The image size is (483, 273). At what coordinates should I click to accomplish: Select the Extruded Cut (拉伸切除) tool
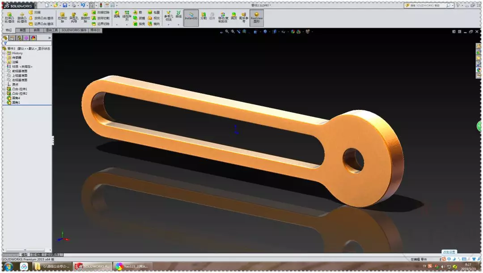pos(62,17)
